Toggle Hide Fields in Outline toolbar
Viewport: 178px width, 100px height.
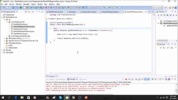click(167, 15)
